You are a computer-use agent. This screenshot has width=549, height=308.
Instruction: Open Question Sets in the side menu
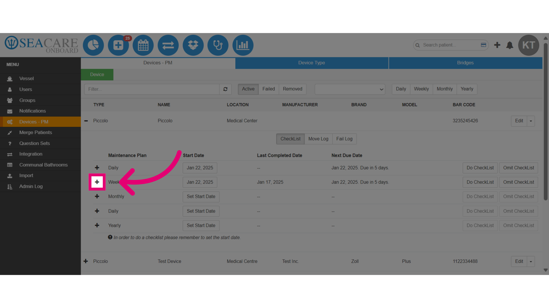(40, 143)
